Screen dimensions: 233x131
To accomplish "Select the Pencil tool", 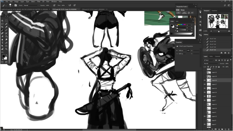I will (x=6, y=30).
